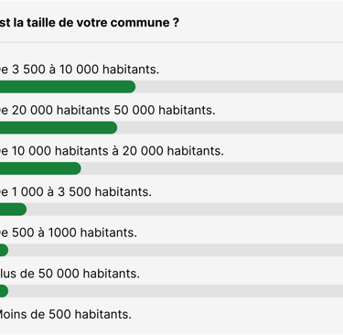
Task: Select the '500 à 1000 habitants' label
Action: [x=69, y=232]
